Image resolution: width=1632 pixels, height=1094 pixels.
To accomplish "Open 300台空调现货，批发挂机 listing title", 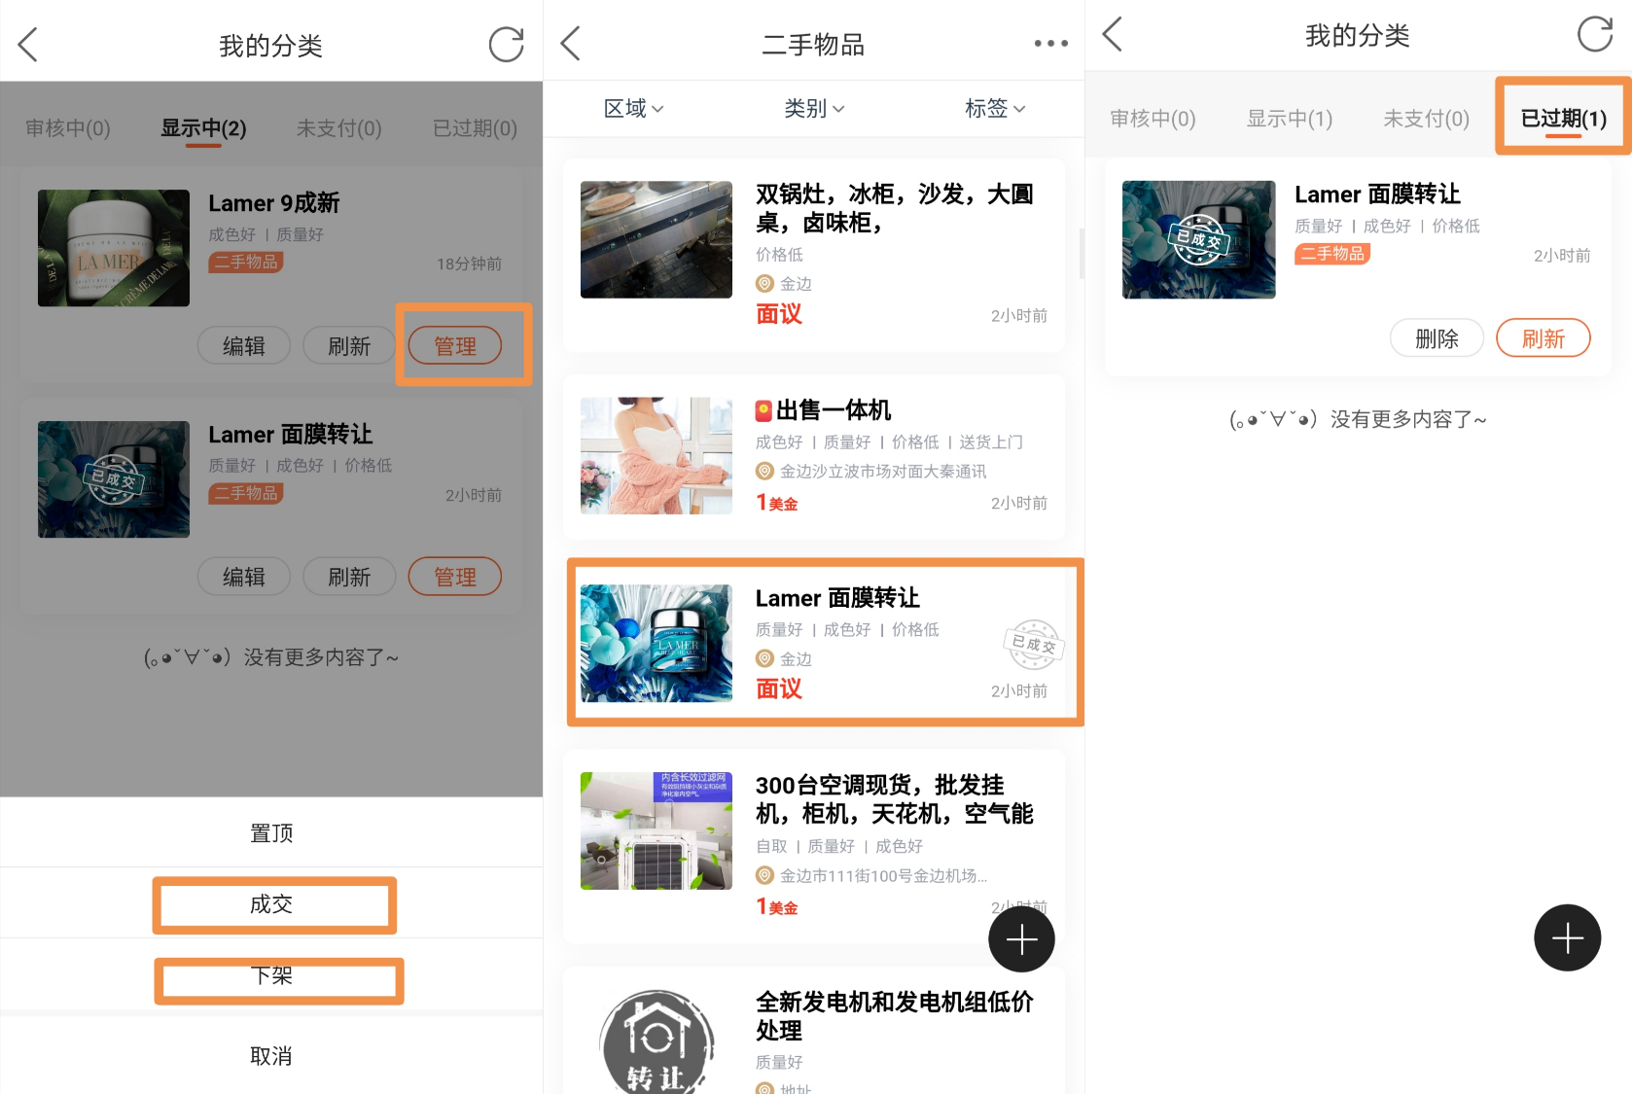I will 895,799.
